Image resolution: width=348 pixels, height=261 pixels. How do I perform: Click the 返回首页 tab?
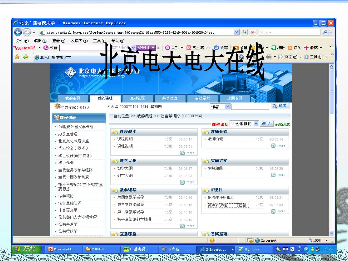tap(235, 98)
